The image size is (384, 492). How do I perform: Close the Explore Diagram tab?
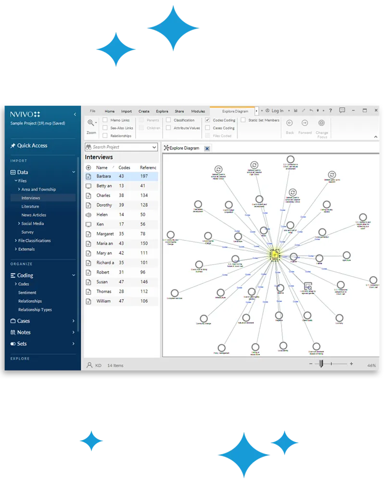[x=207, y=148]
